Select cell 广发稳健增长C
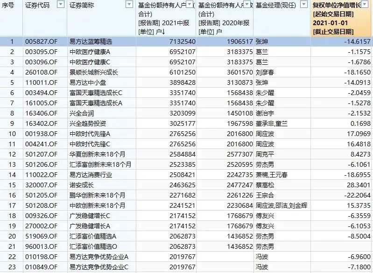This screenshot has height=273, width=373. 90,216
